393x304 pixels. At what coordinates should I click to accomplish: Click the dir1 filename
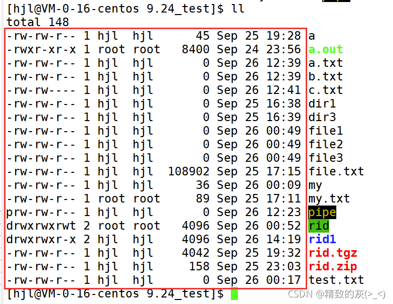point(322,104)
